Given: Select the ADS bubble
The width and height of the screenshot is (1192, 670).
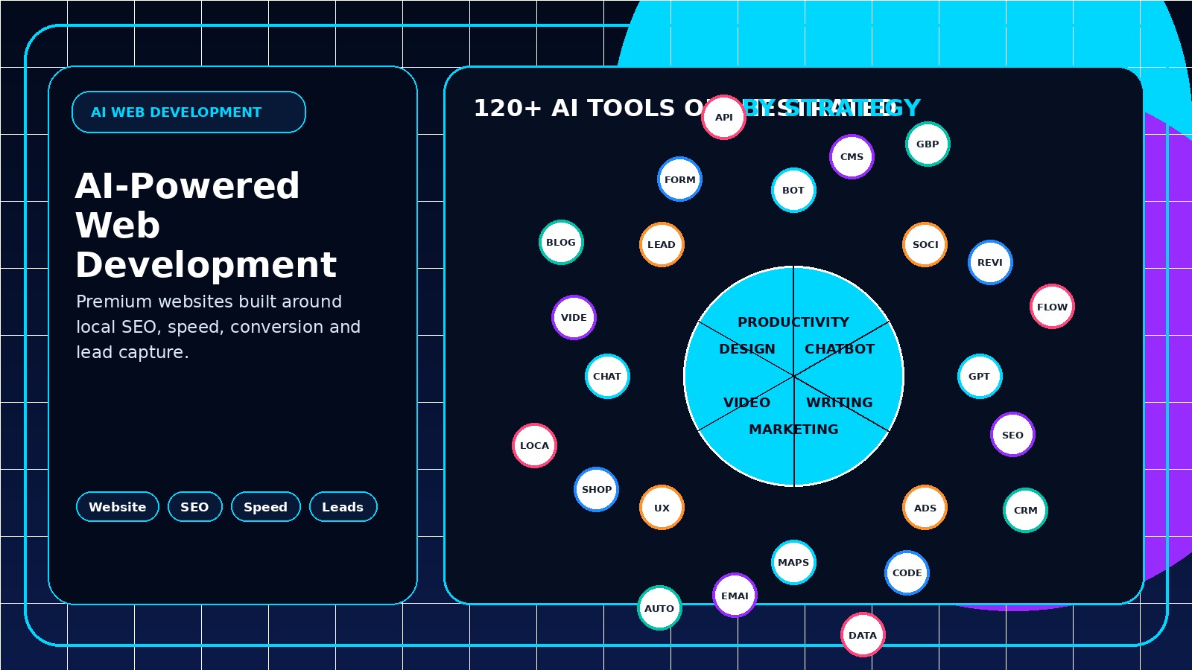Looking at the screenshot, I should [925, 508].
